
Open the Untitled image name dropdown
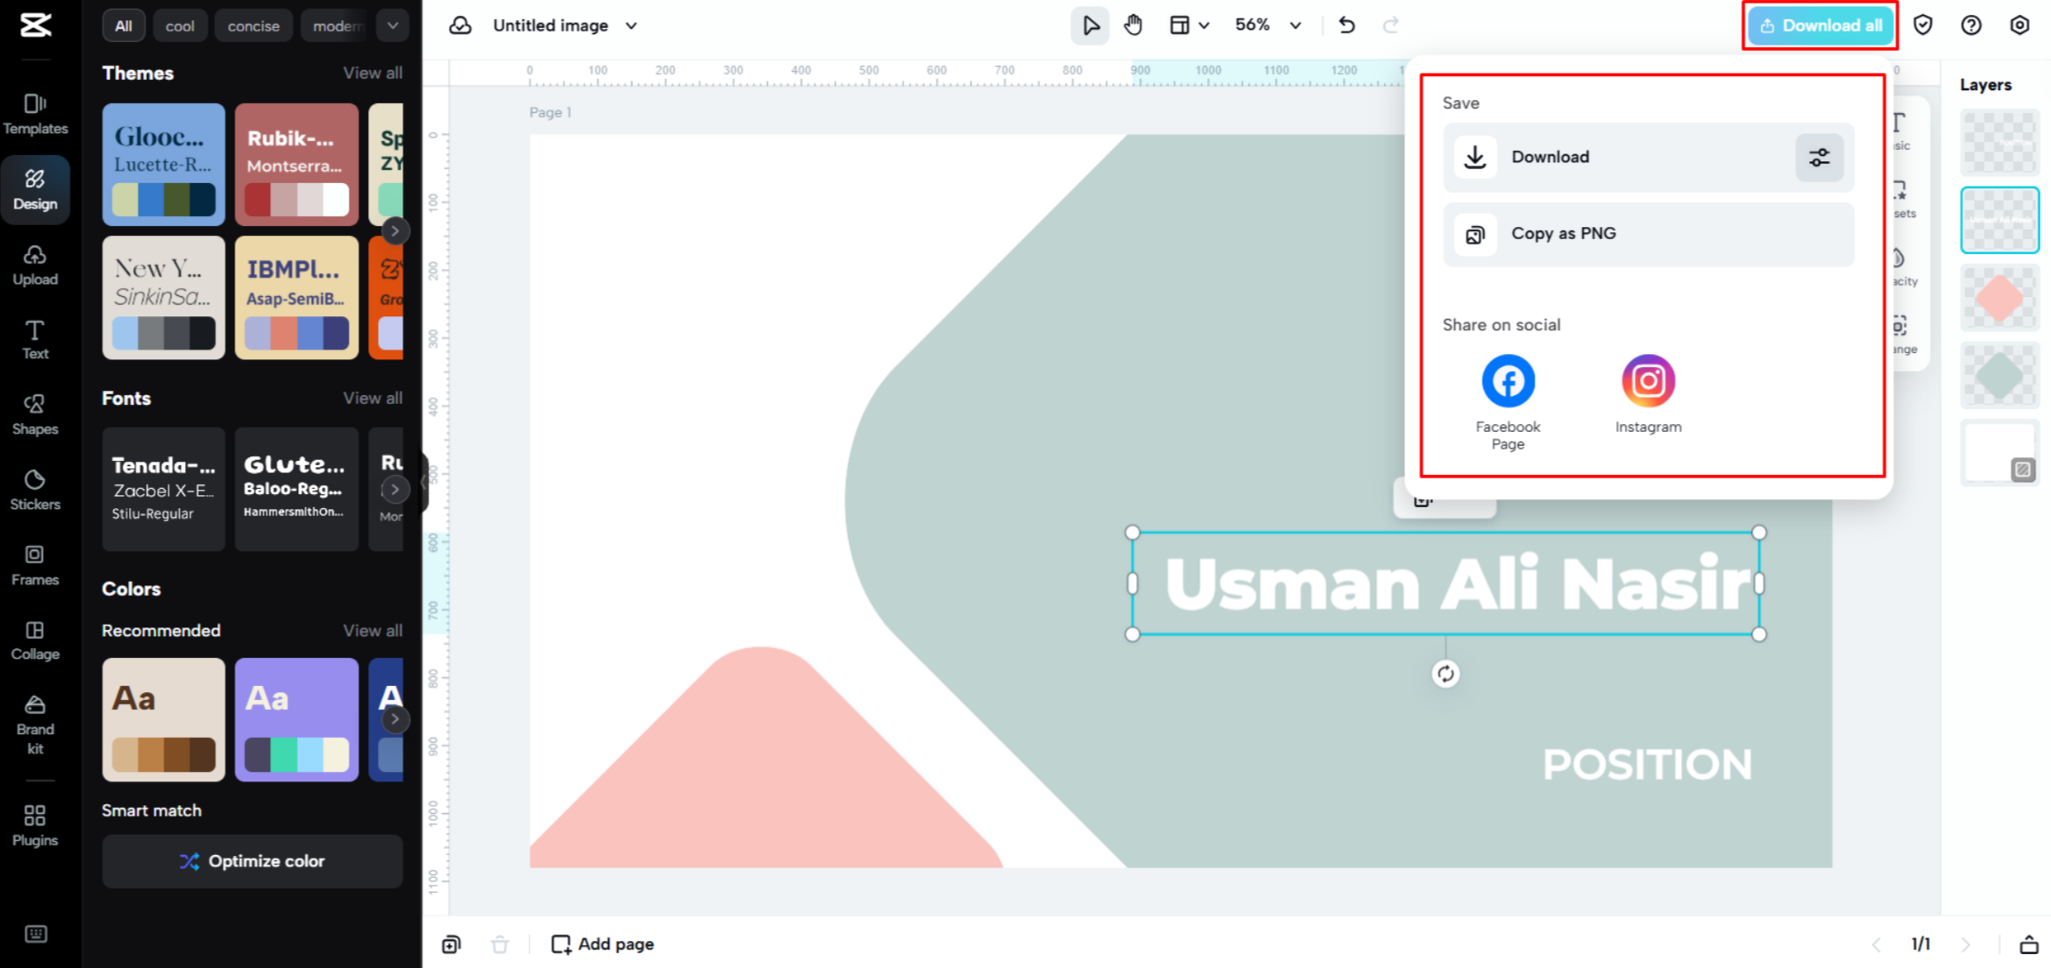tap(631, 25)
